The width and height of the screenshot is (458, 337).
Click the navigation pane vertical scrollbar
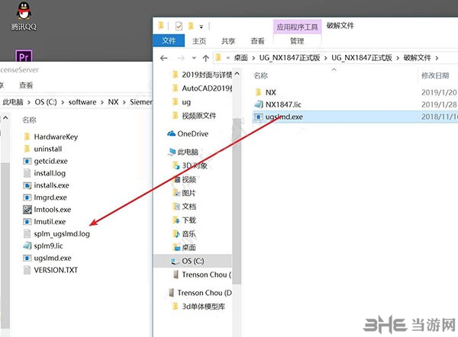click(237, 201)
